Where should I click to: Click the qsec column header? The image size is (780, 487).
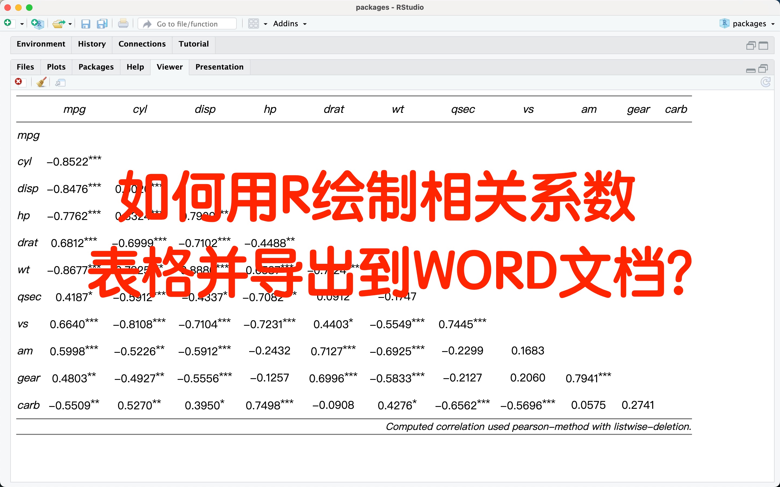(463, 110)
